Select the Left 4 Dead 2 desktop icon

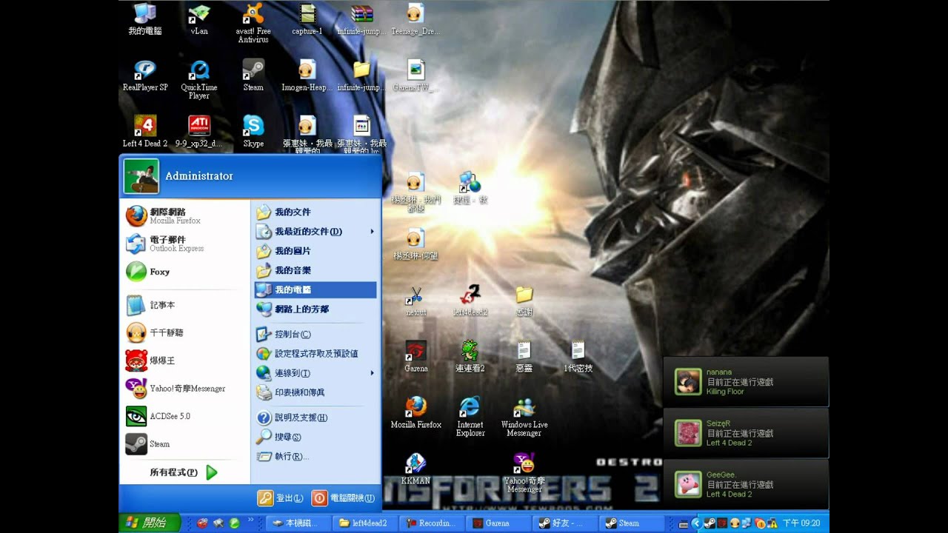pos(145,133)
